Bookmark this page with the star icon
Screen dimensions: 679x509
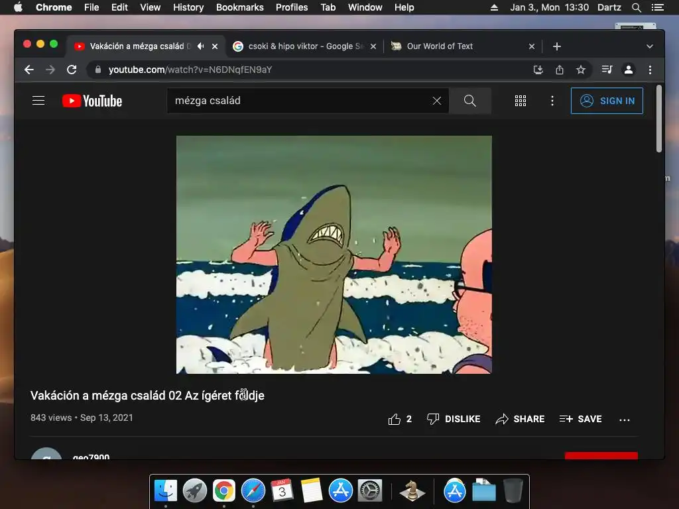(581, 70)
